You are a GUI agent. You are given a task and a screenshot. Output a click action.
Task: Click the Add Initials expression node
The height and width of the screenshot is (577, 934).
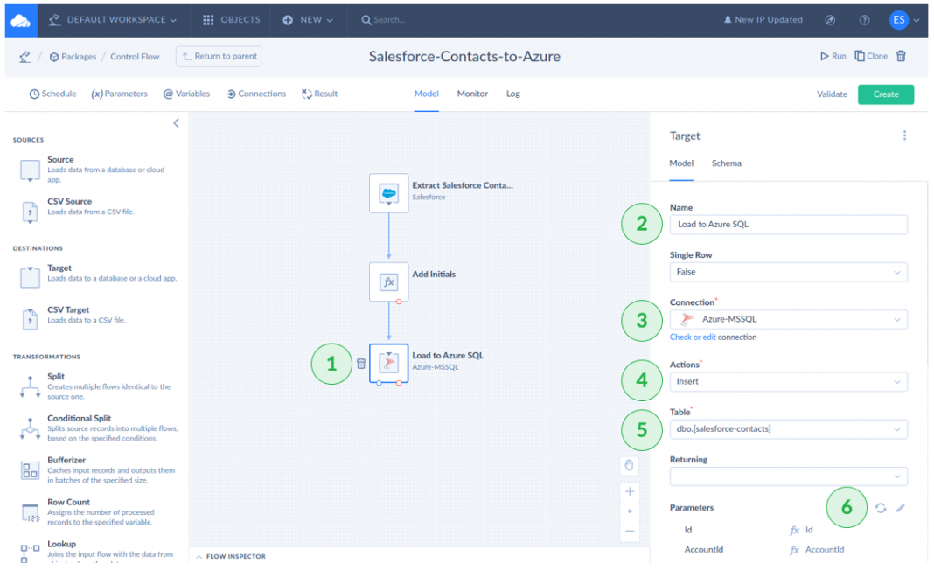[x=389, y=282]
